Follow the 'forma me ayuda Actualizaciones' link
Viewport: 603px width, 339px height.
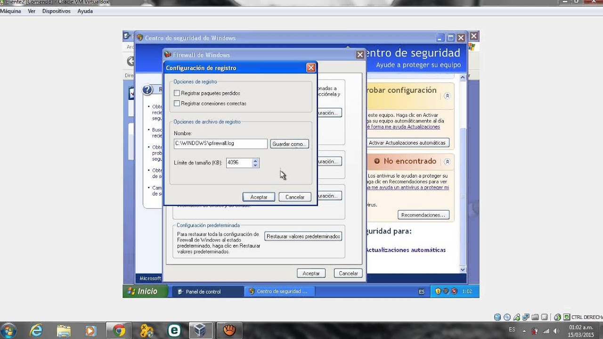point(403,127)
